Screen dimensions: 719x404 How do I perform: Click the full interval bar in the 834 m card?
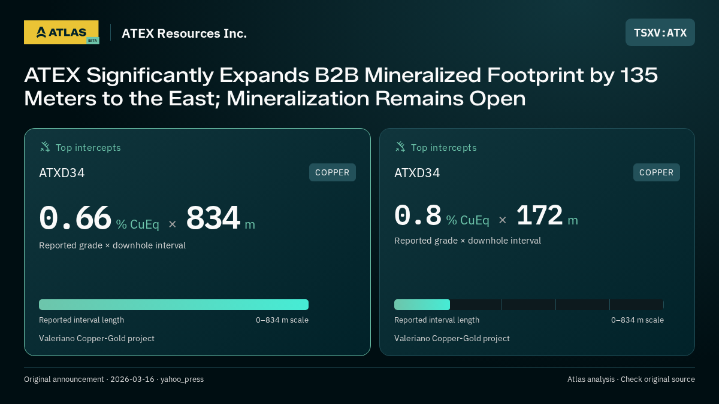(x=174, y=305)
